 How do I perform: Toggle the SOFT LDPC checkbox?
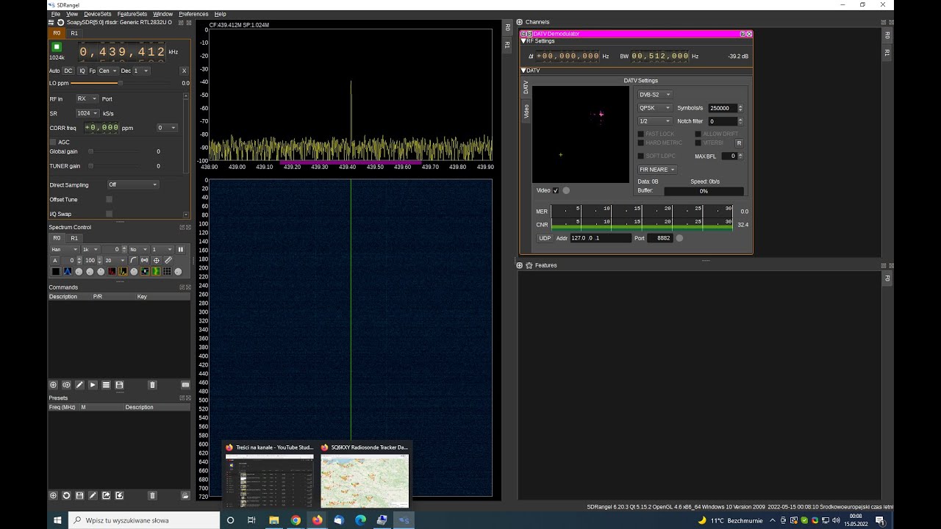(x=640, y=156)
